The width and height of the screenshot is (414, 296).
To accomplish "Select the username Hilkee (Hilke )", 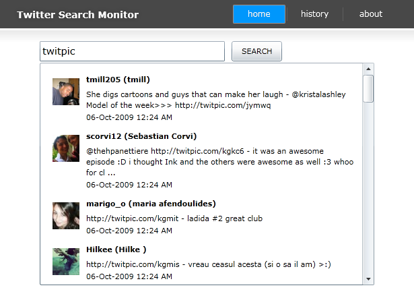I will 116,249.
